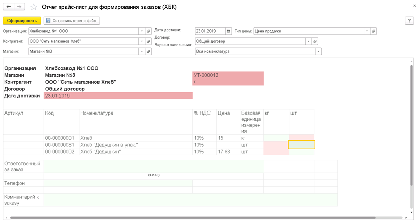
Task: Click the Сформировать button
Action: coord(22,21)
